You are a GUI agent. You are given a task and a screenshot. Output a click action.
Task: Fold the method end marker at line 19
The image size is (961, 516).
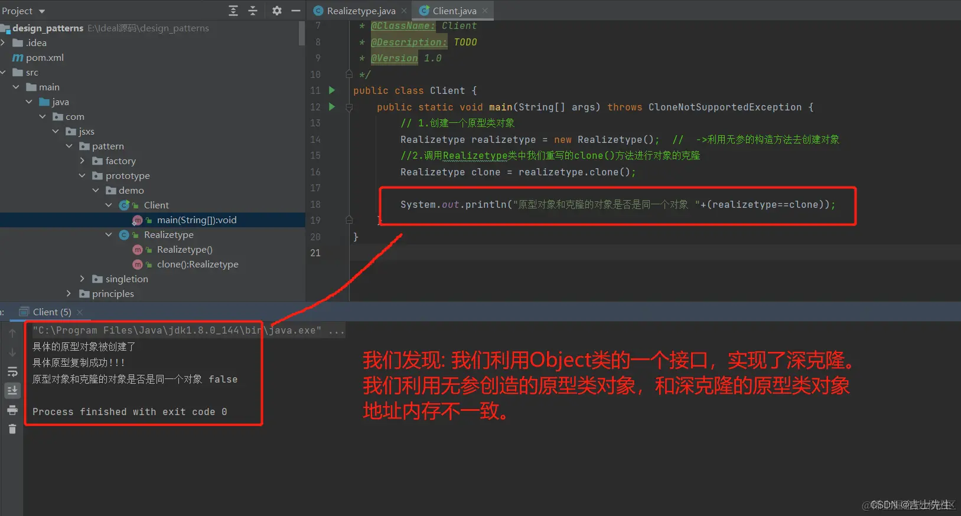click(x=349, y=220)
